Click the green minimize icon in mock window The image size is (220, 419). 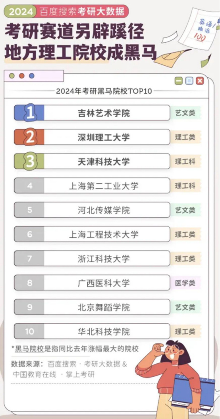pos(178,81)
